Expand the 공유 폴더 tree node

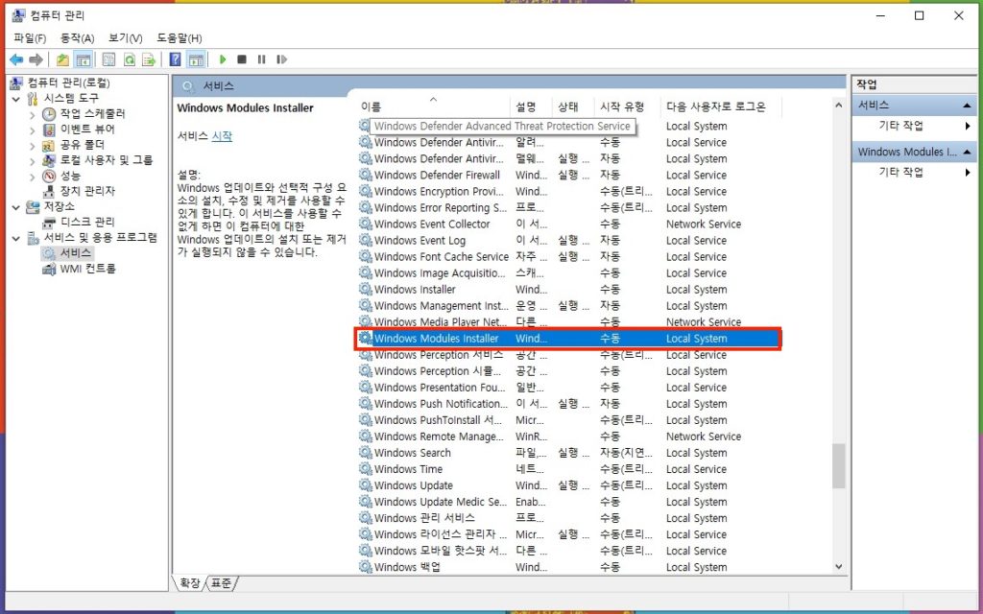(x=33, y=146)
